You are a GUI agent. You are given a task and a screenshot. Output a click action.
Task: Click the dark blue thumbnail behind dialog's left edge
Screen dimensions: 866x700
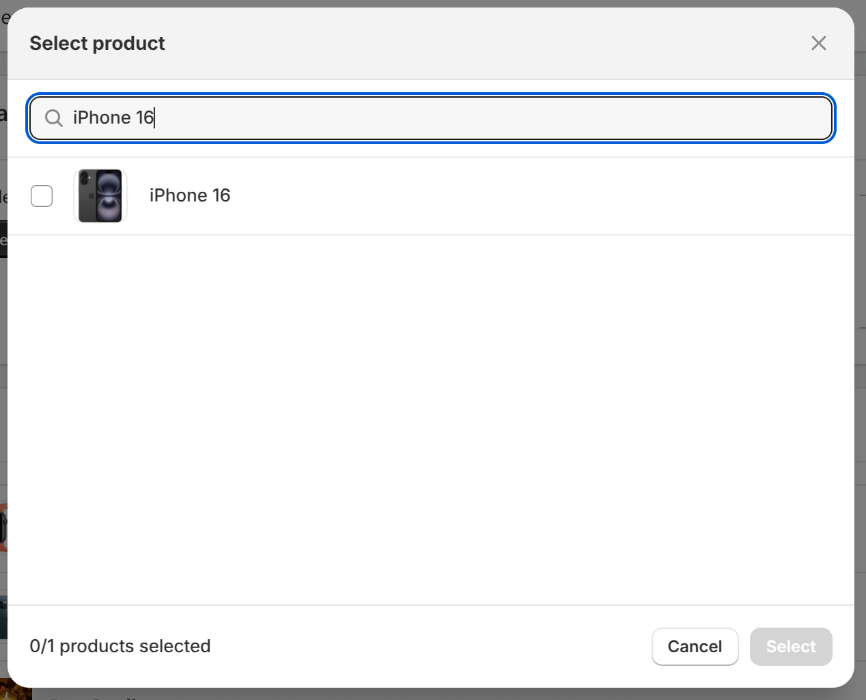tap(3, 617)
